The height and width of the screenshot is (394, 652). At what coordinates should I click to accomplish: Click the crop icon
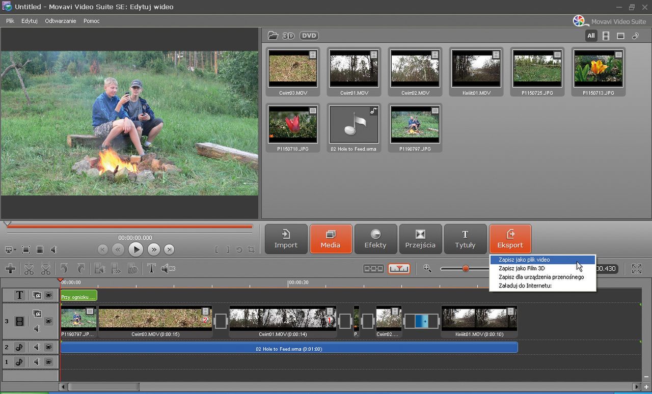pyautogui.click(x=251, y=249)
